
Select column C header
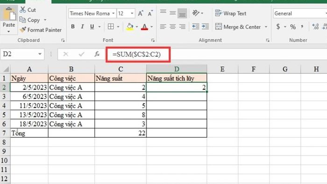(x=121, y=69)
